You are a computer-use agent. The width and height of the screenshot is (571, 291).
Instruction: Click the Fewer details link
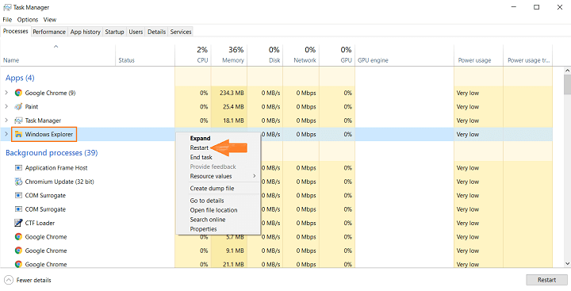coord(33,280)
